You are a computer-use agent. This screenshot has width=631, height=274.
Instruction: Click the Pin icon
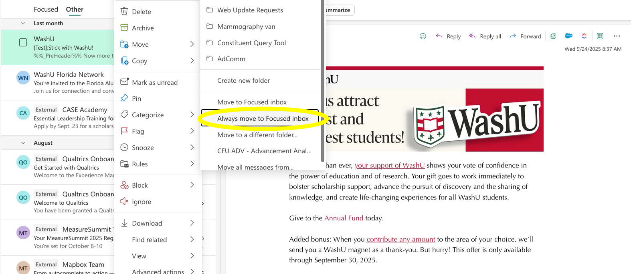pyautogui.click(x=124, y=98)
